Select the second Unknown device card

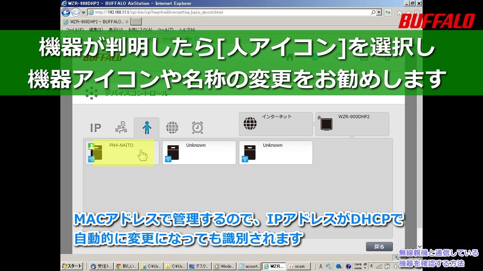coord(276,153)
